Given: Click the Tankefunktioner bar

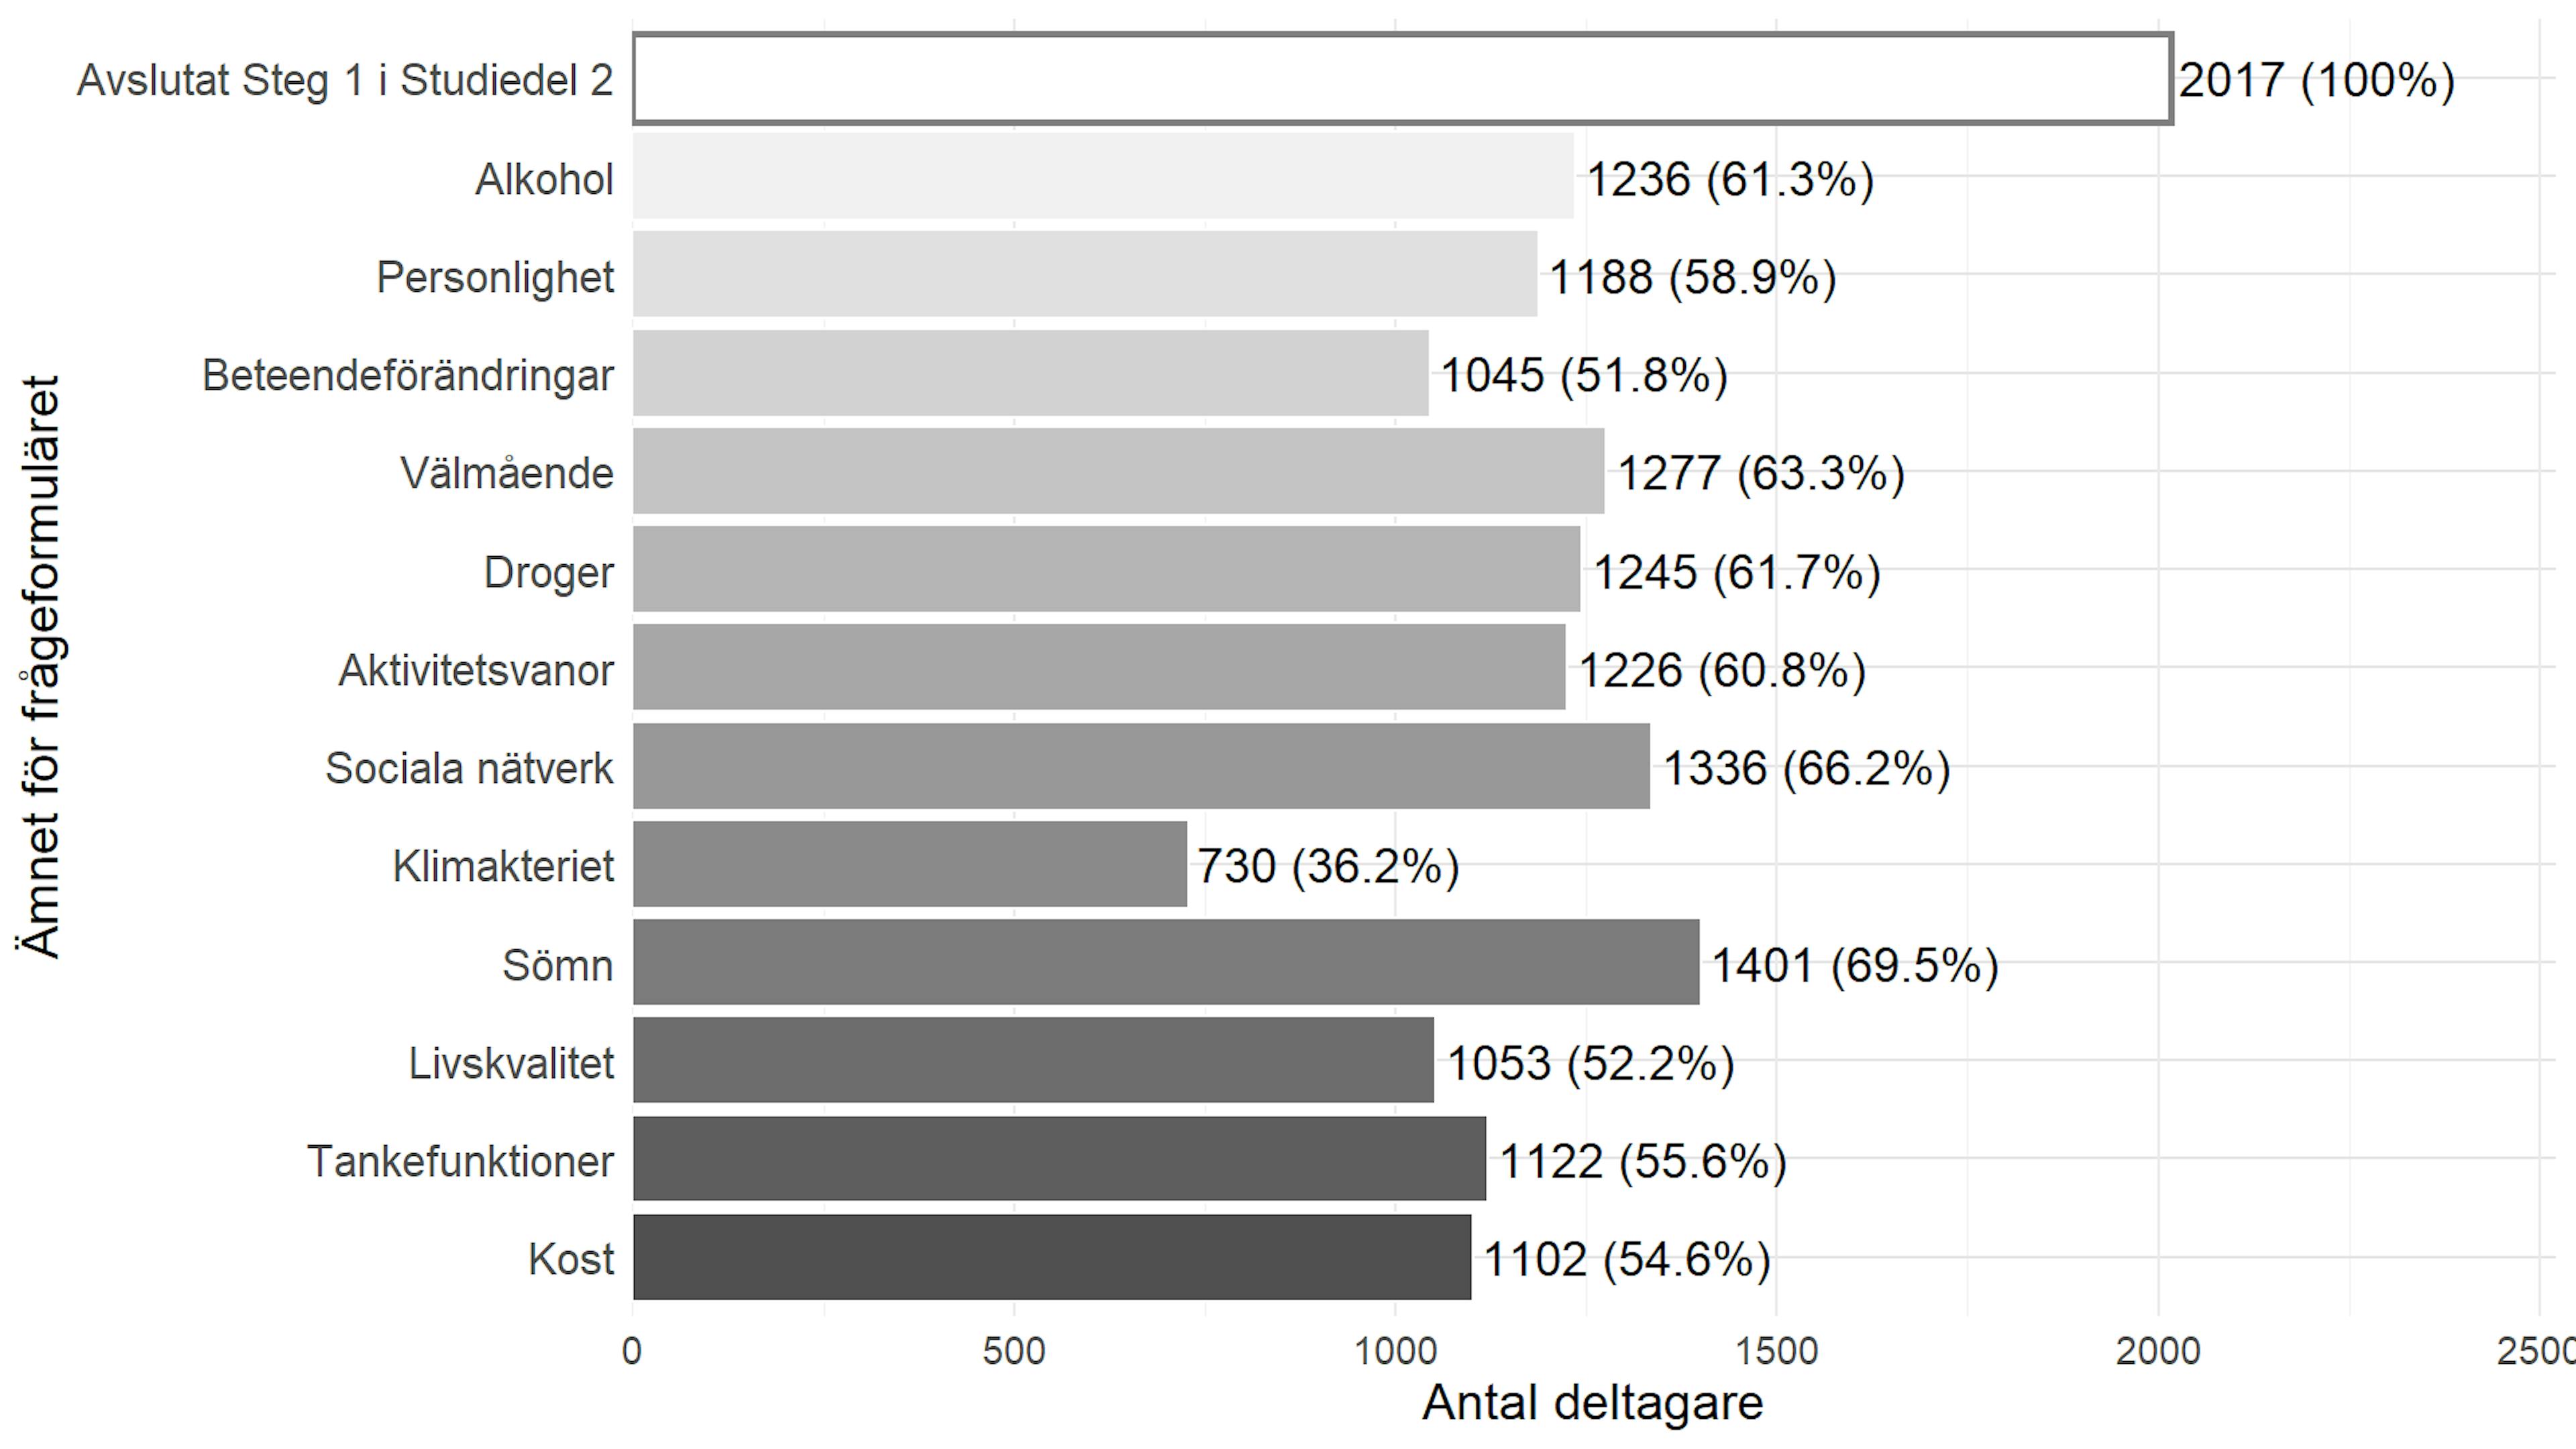Looking at the screenshot, I should point(1058,1159).
